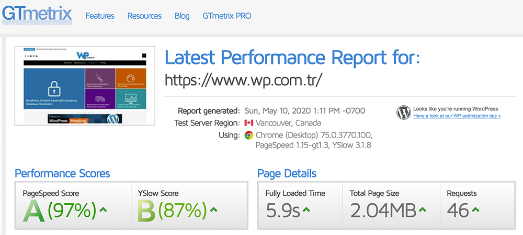Click the YSlow Score up arrow
The width and height of the screenshot is (523, 235).
(x=213, y=210)
